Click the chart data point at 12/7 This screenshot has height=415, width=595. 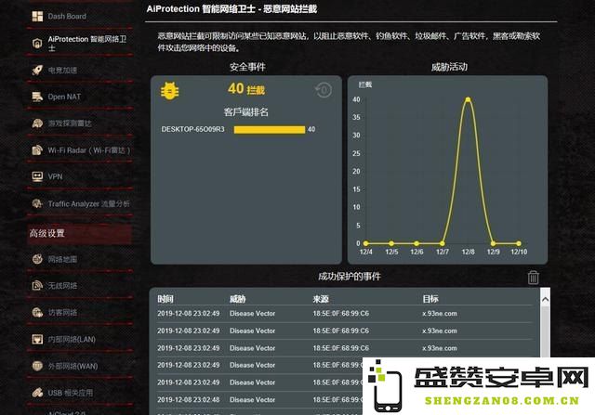pos(443,243)
